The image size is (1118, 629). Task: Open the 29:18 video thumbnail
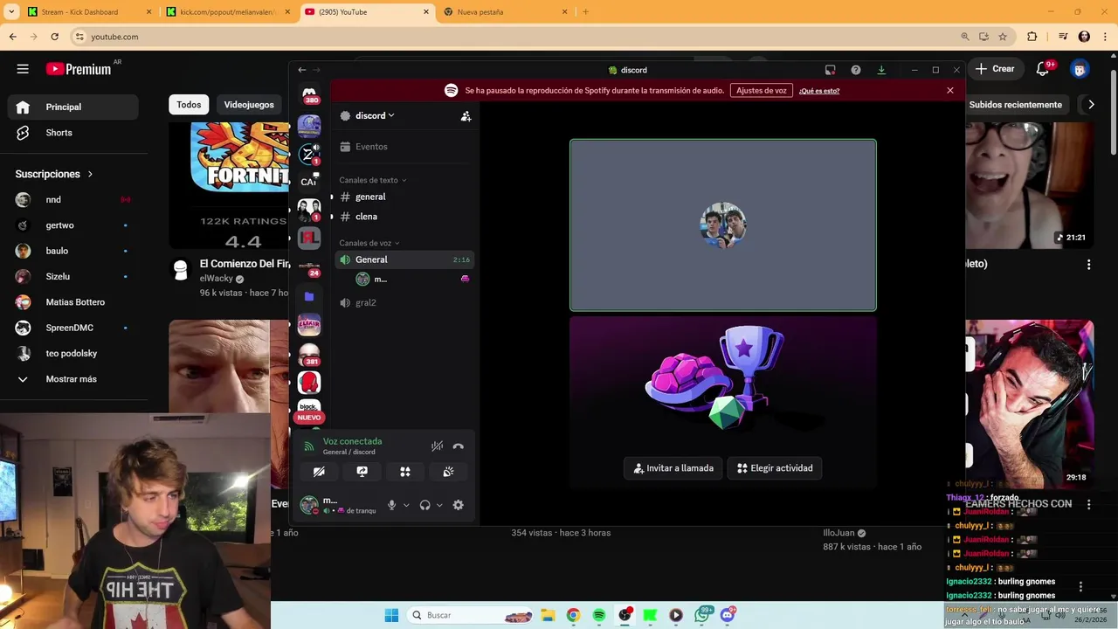point(1030,404)
